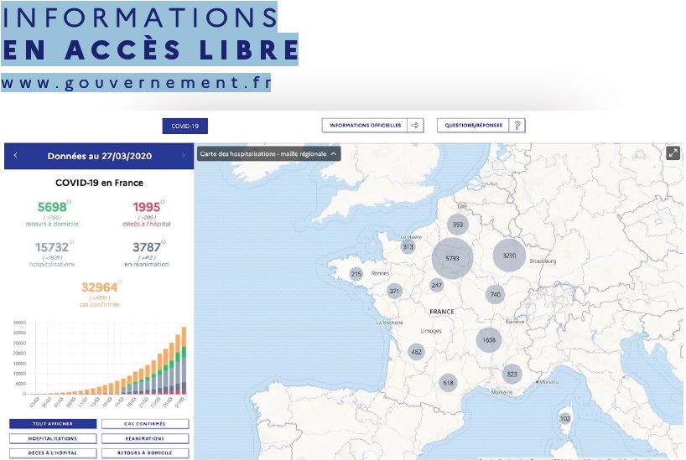This screenshot has width=686, height=460.
Task: Select the COVID-19 tab
Action: pos(185,126)
